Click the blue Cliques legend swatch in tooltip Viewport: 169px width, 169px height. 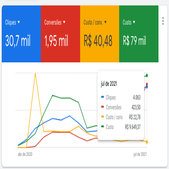pos(102,97)
